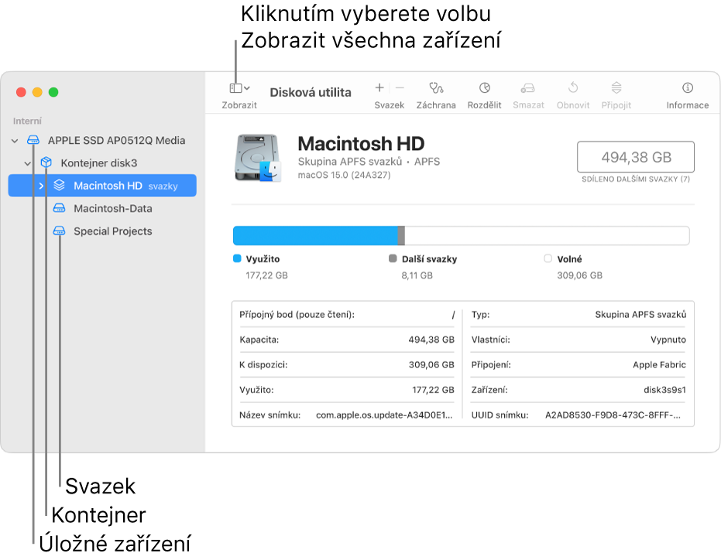Open the Informace info icon
721x560 pixels.
tap(688, 87)
